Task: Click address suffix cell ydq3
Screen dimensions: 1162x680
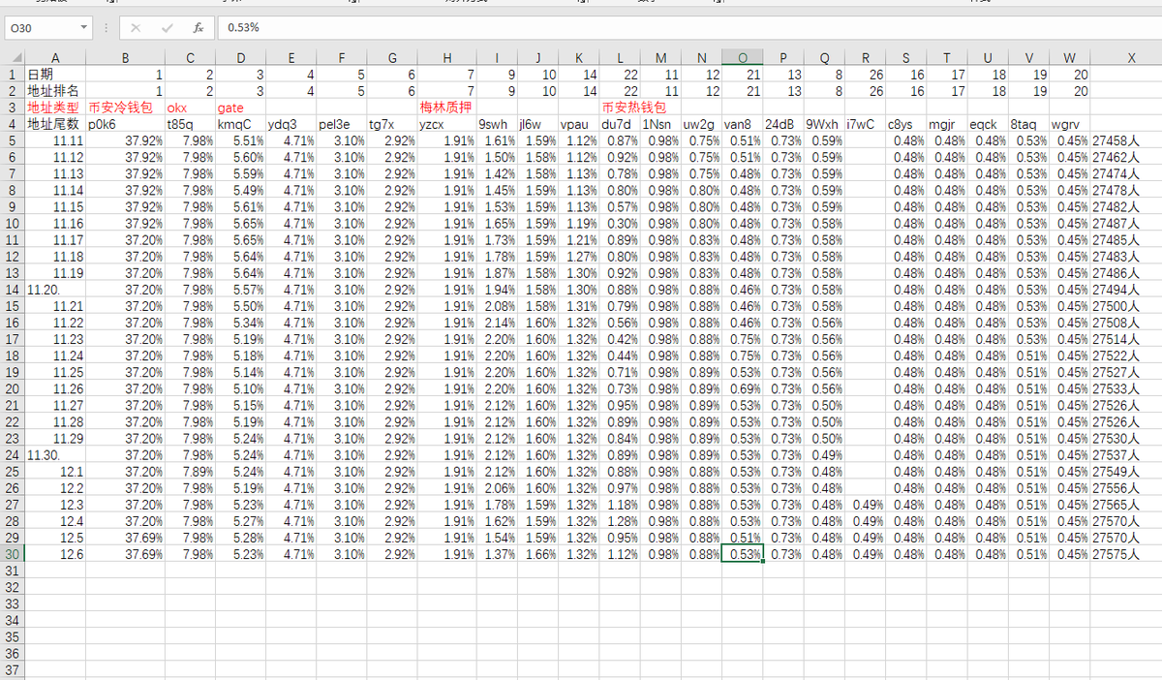Action: click(x=290, y=124)
